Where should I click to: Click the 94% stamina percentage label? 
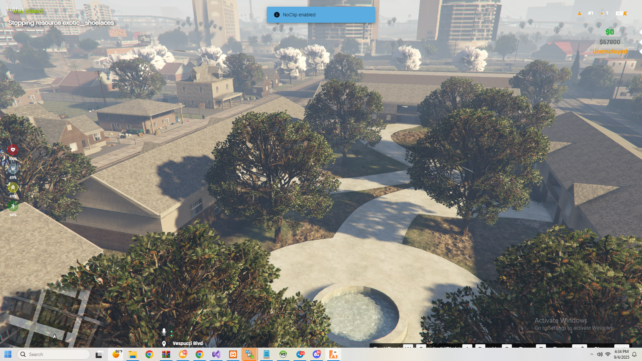13,215
